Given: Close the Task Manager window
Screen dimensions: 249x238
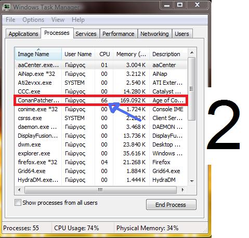Looking at the screenshot, I should 197,5.
